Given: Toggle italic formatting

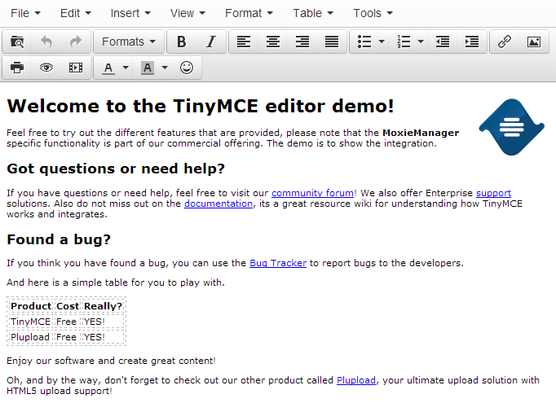Looking at the screenshot, I should [x=211, y=42].
